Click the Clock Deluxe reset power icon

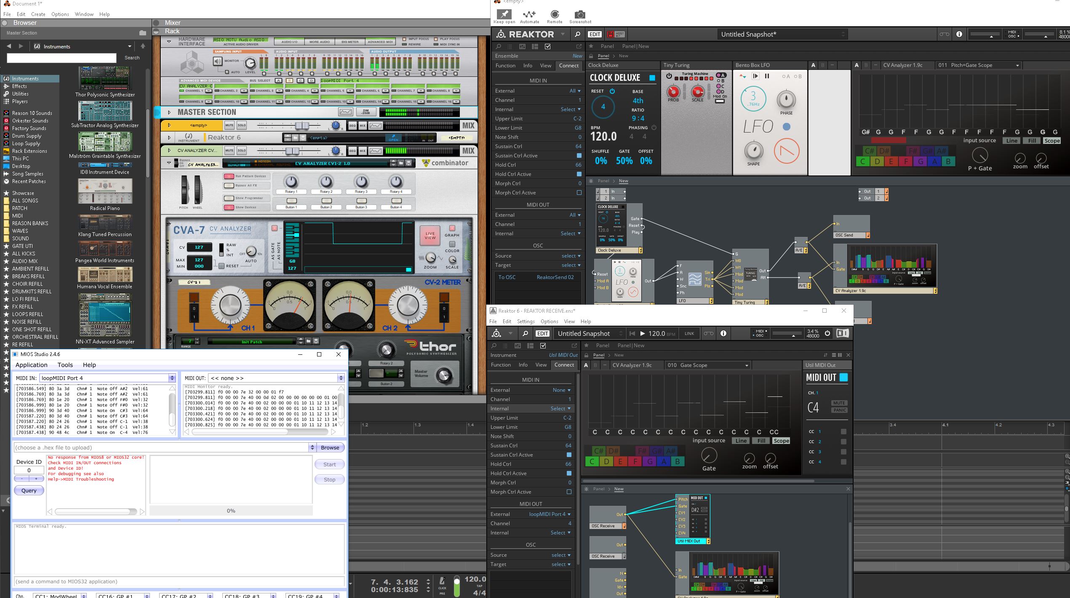click(612, 91)
